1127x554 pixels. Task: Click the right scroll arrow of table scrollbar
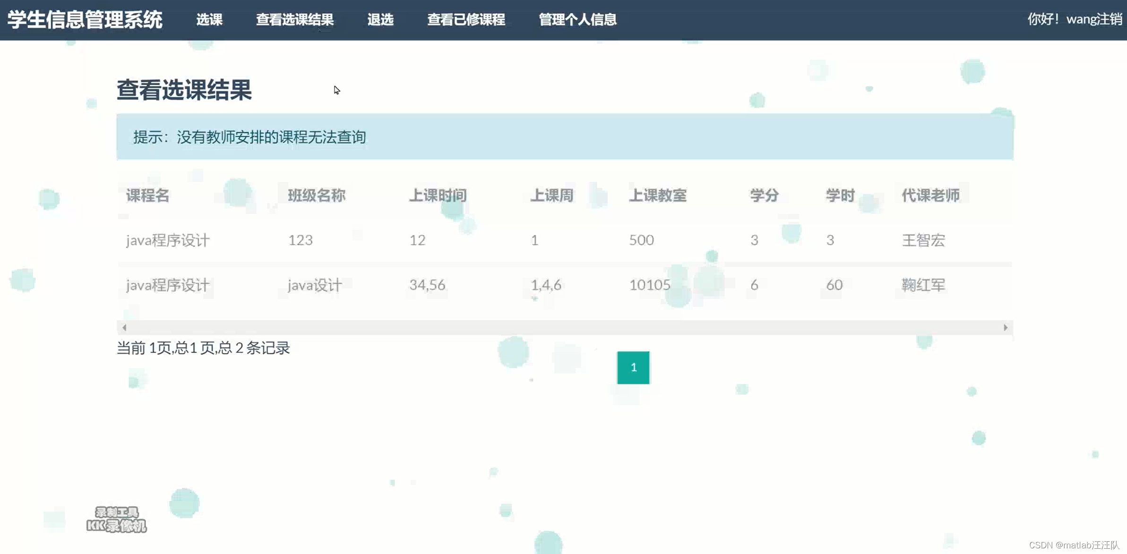click(1005, 327)
